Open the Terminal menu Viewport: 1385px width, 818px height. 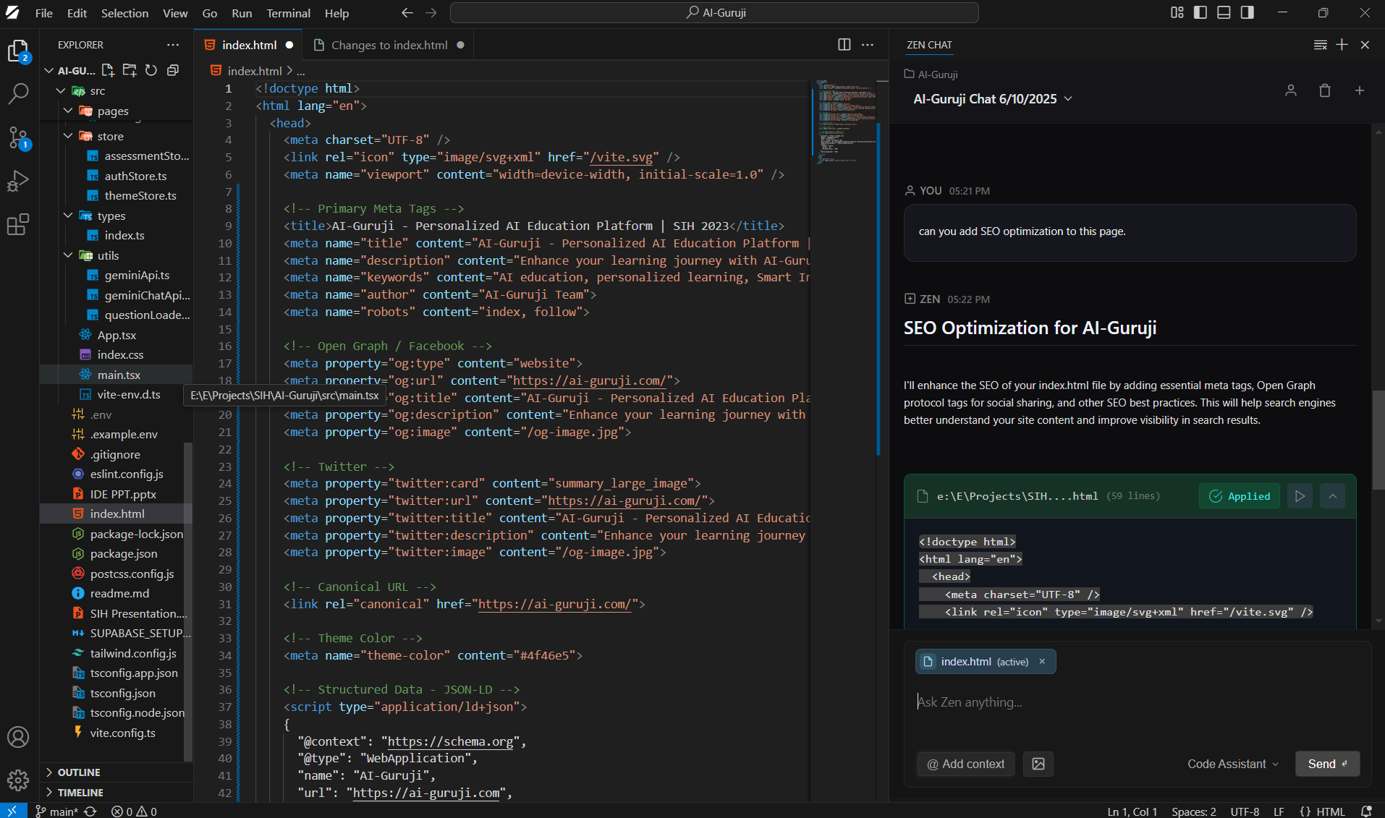288,13
